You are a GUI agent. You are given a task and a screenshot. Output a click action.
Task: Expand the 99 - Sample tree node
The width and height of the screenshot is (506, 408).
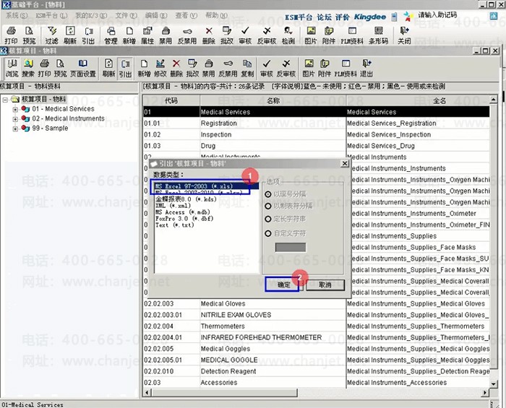[15, 129]
